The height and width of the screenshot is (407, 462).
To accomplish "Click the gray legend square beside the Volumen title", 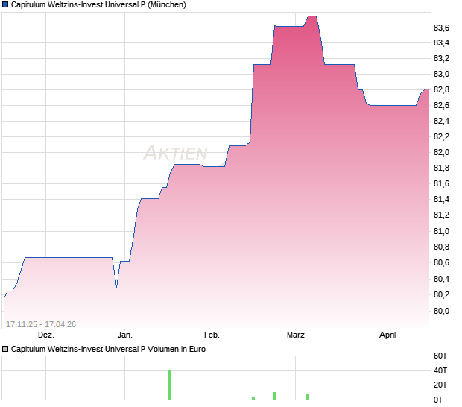I will click(5, 349).
